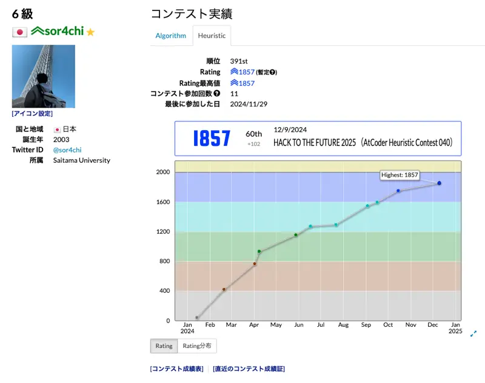This screenshot has width=485, height=383.
Task: Open the アイコン設定 link
Action: coord(32,114)
